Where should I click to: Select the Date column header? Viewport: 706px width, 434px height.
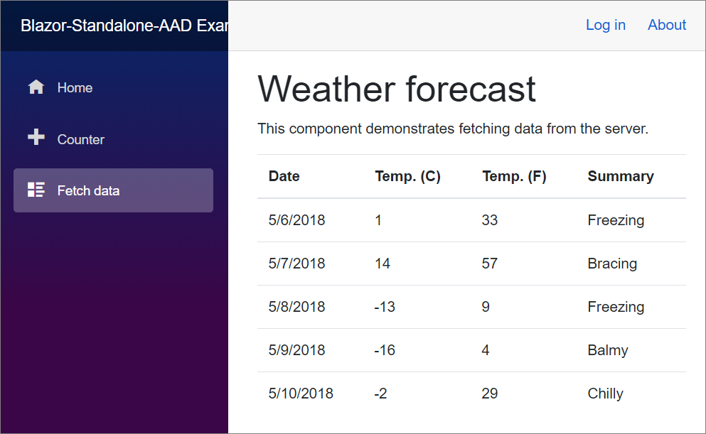tap(284, 176)
